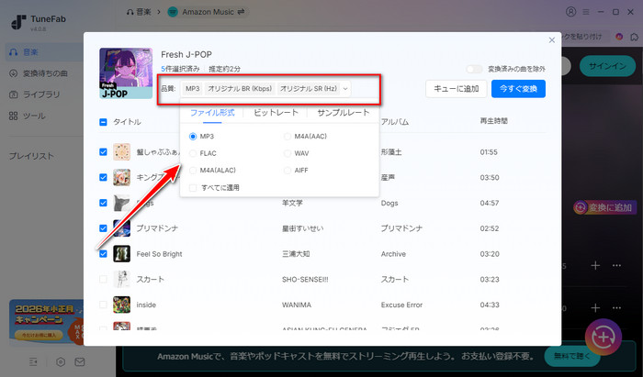Select the MP3 radio option
The width and height of the screenshot is (643, 377).
(193, 137)
